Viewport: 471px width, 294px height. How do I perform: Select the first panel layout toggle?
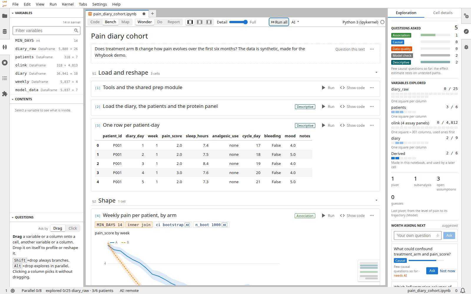190,22
